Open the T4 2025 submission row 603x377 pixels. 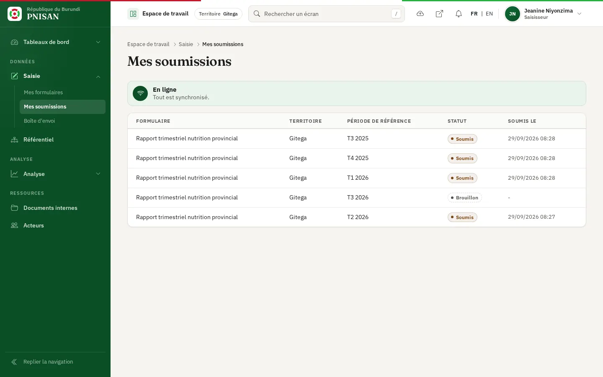(357, 158)
